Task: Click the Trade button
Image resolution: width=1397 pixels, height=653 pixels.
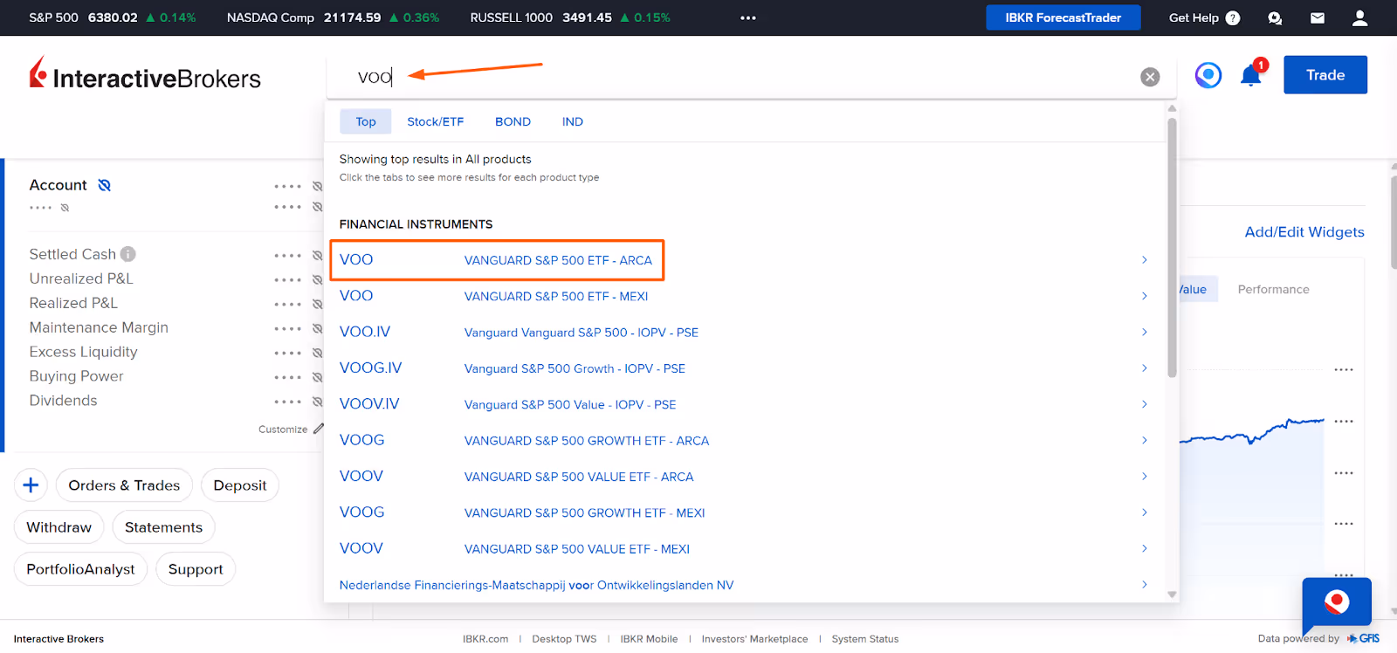Action: (1325, 75)
